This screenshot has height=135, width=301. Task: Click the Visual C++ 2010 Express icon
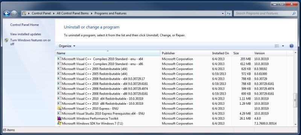tap(59, 108)
